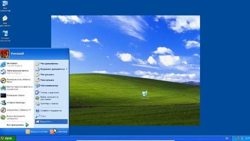Viewport: 250px width, 141px height.
Task: Expand All Programs with the green arrow
Action: point(27,125)
